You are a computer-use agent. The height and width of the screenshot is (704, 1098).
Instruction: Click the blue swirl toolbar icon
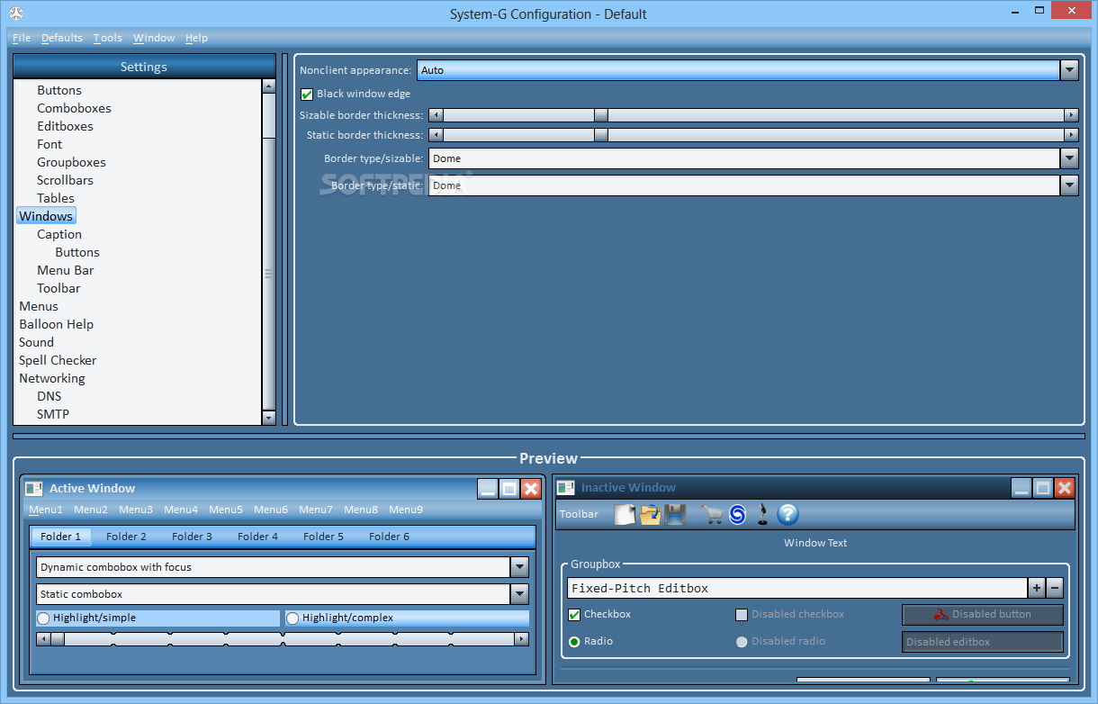(x=738, y=514)
